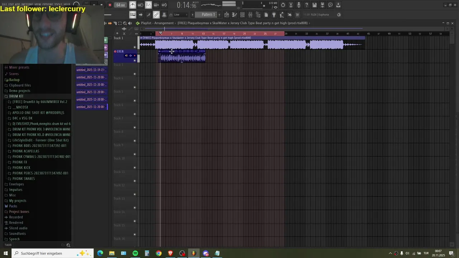The image size is (459, 258).
Task: Toggle the mute switch on EREN track
Action: 135,61
